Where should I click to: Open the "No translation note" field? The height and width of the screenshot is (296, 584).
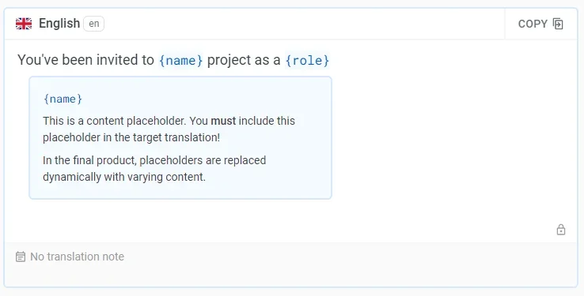point(290,257)
